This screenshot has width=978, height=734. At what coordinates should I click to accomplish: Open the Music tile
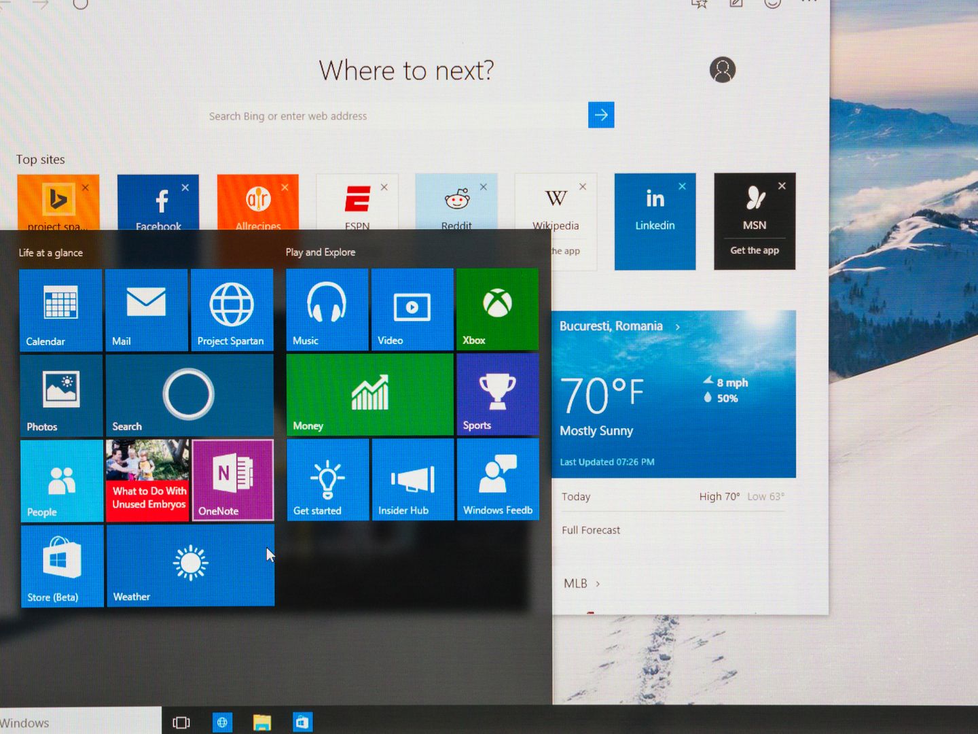click(327, 310)
